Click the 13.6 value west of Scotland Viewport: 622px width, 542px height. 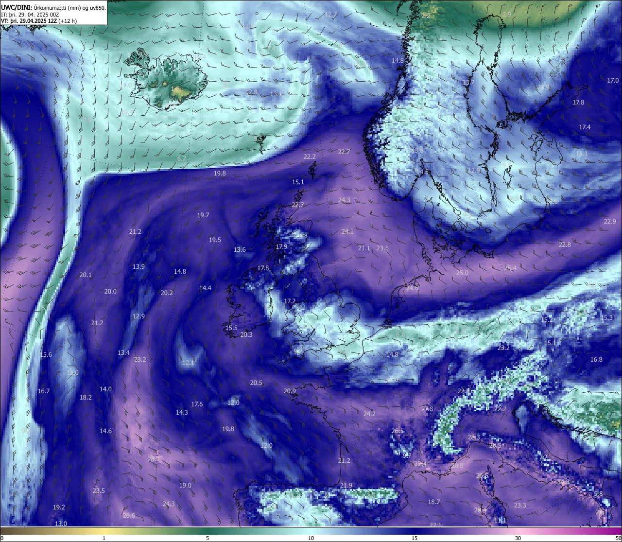pos(240,249)
